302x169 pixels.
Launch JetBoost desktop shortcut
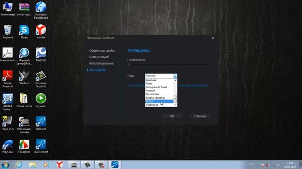pyautogui.click(x=41, y=123)
